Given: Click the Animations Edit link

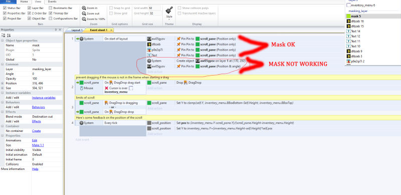Looking at the screenshot, I should [x=35, y=140].
